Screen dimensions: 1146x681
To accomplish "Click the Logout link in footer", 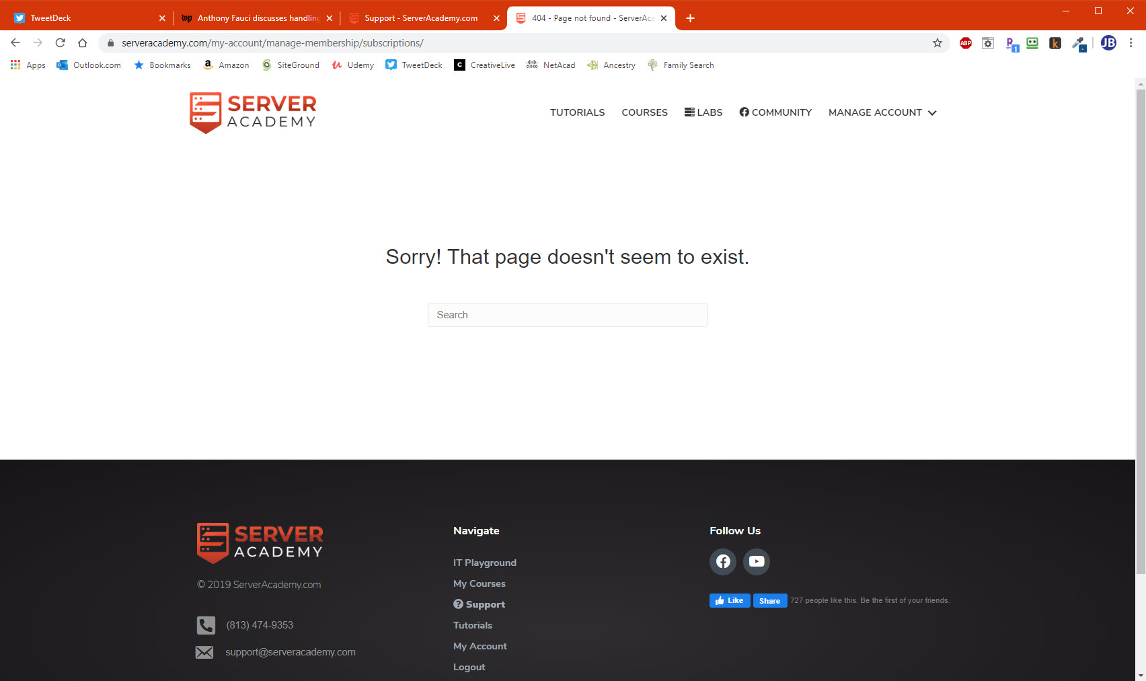I will pos(469,667).
